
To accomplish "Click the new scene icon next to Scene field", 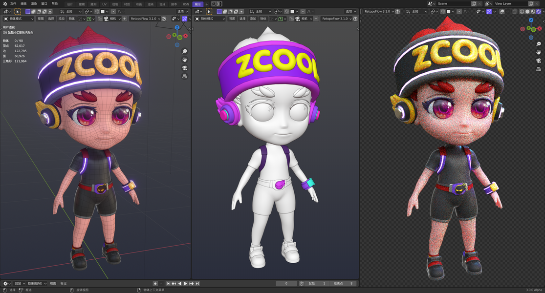I will click(x=474, y=4).
